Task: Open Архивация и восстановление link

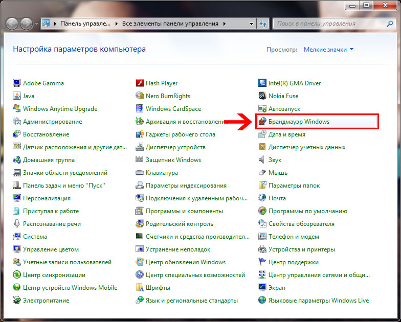Action: coord(185,122)
